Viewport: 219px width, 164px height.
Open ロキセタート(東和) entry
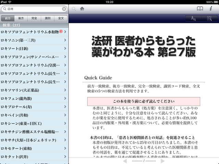point(34,149)
